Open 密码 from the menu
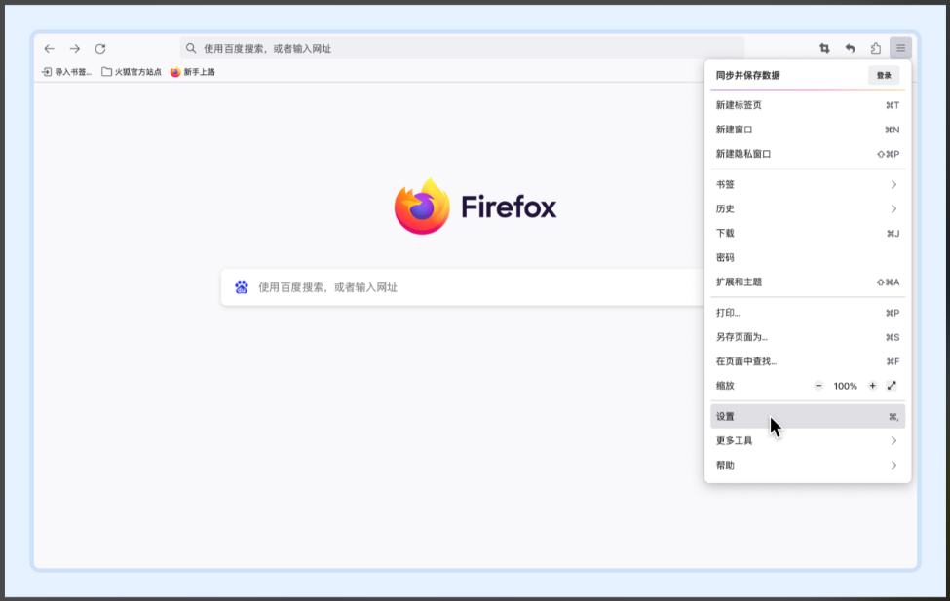This screenshot has width=950, height=601. [808, 257]
